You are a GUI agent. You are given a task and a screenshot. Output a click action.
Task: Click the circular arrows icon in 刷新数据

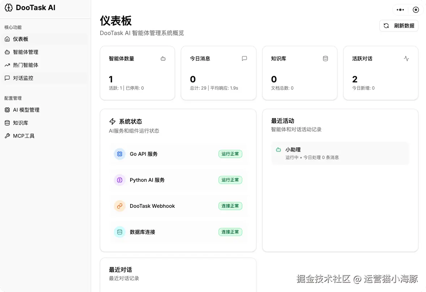[386, 26]
